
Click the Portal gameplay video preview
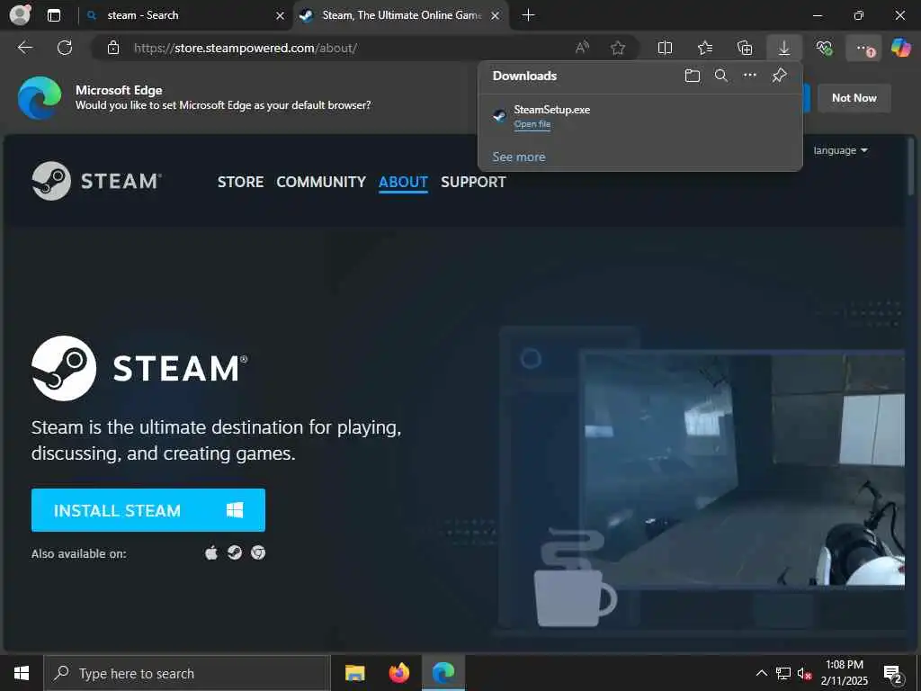(x=742, y=468)
